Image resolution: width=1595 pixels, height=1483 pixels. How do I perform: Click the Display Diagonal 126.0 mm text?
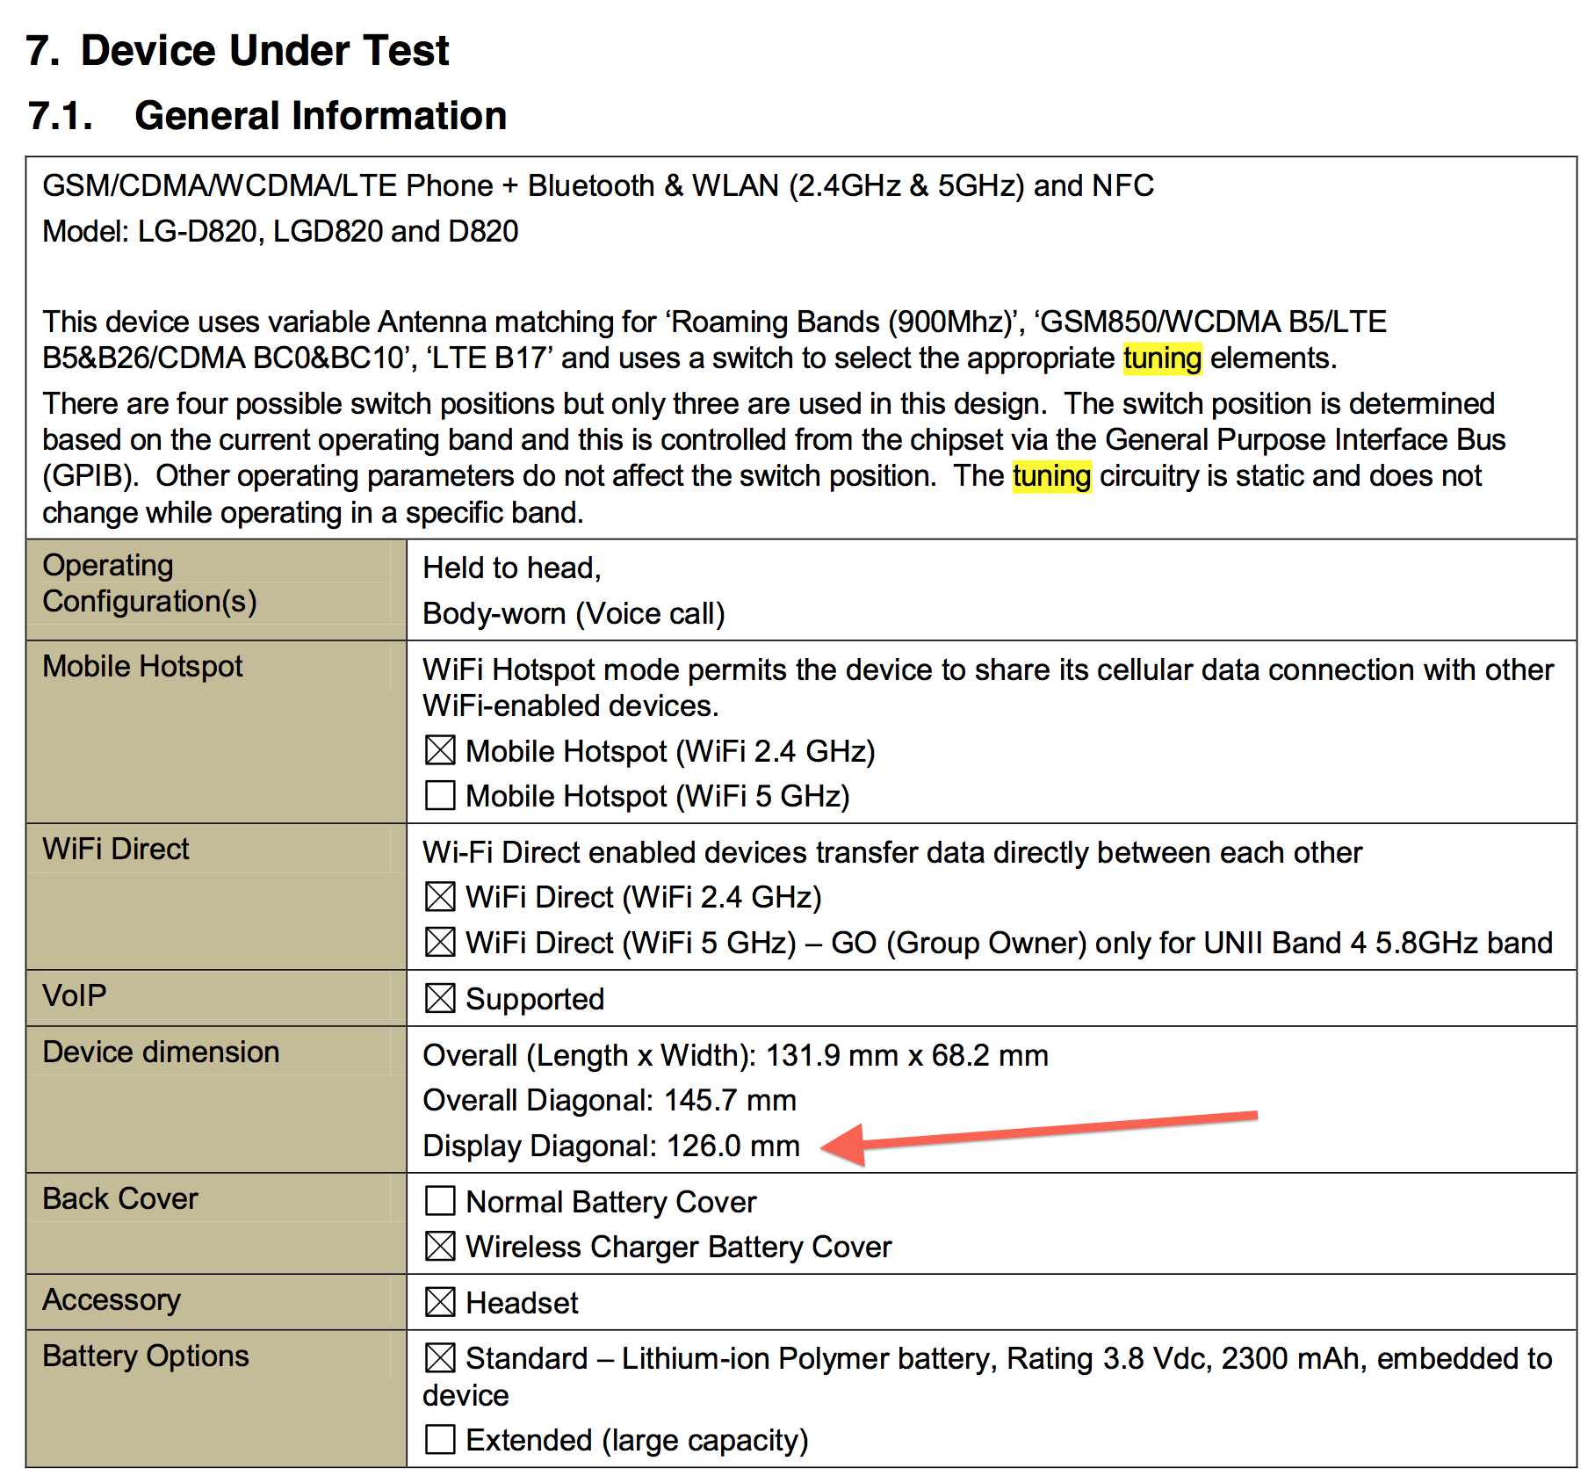[x=610, y=1146]
